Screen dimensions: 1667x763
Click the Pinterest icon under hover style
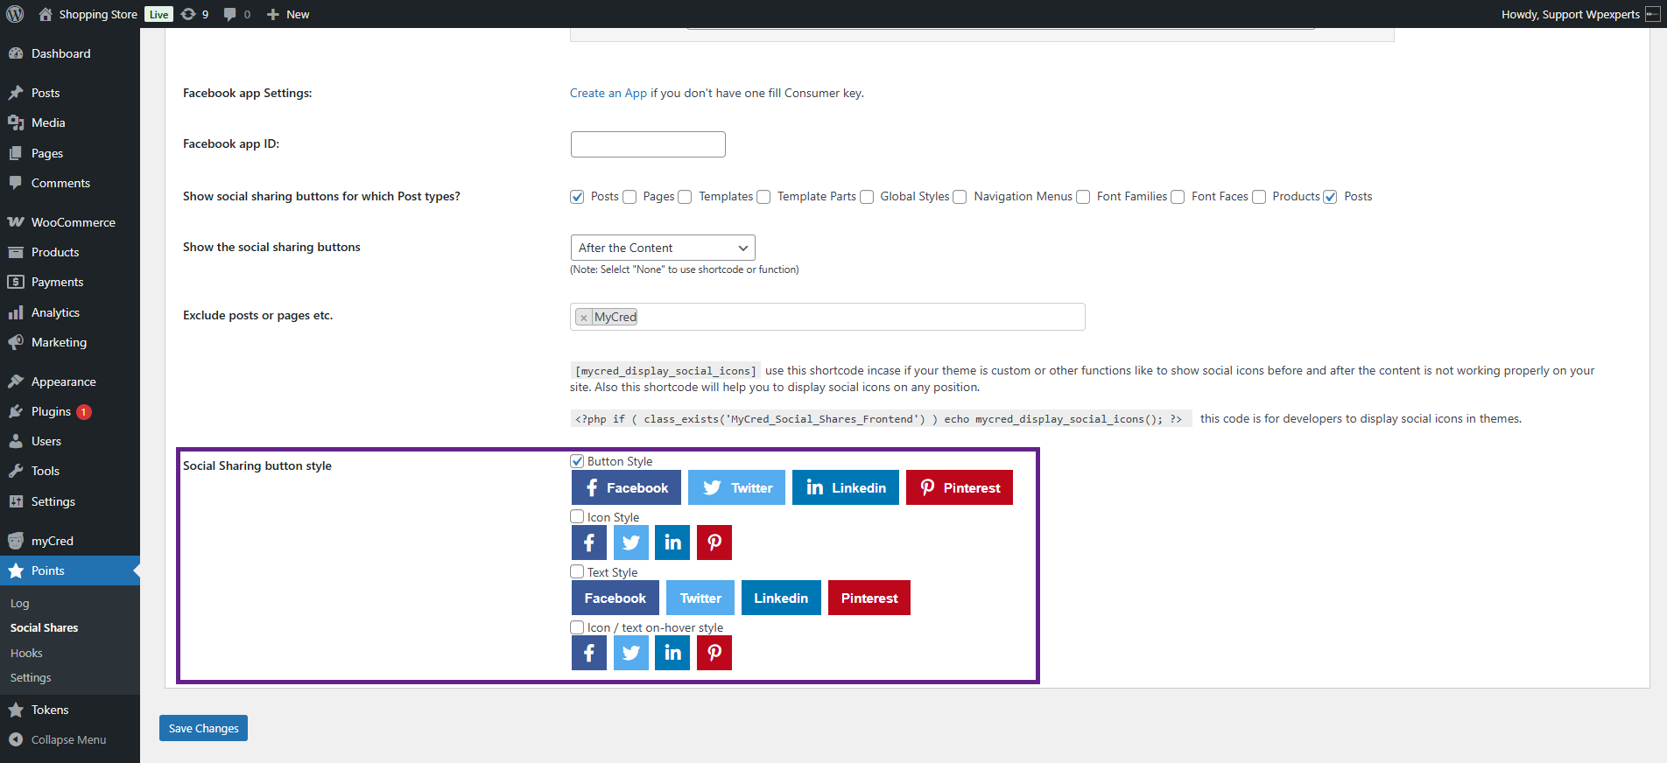714,653
